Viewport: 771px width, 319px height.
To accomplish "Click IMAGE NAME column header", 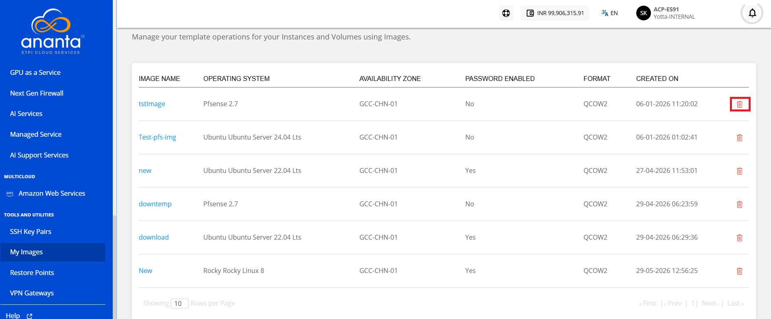I will (x=159, y=79).
